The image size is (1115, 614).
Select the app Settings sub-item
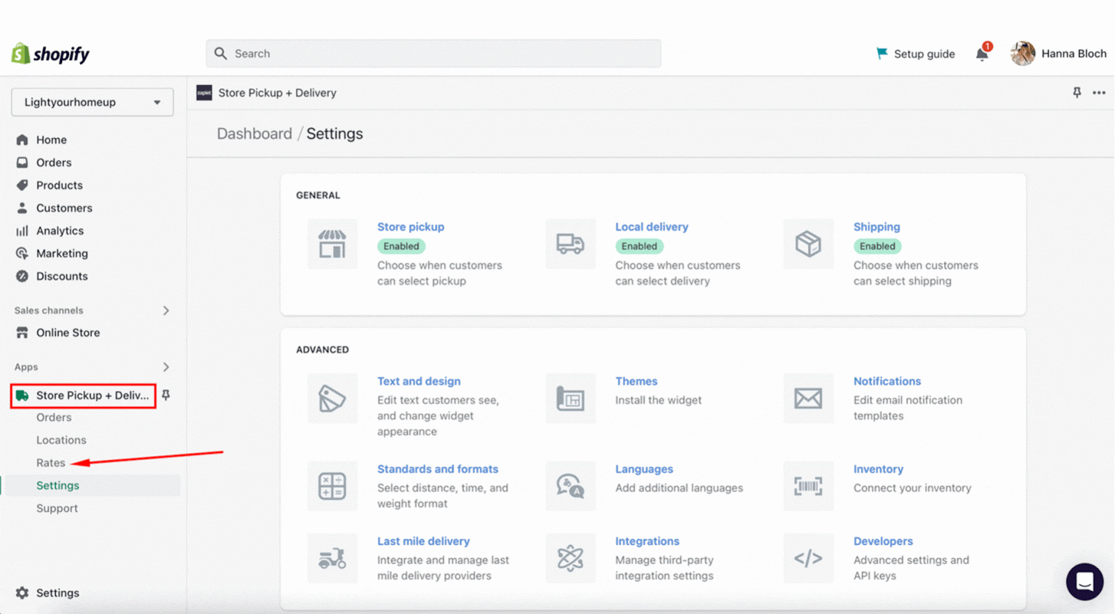click(x=58, y=486)
